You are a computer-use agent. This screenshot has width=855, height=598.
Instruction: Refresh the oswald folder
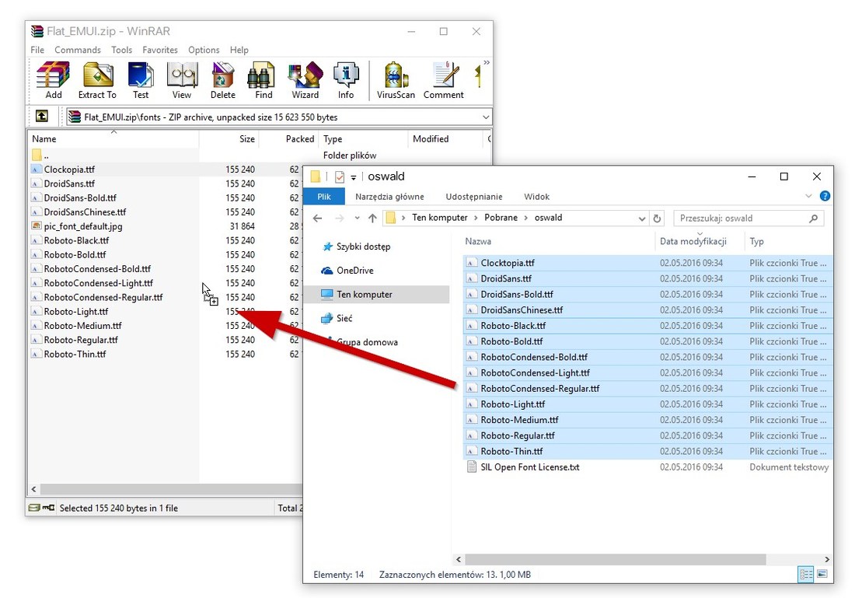tap(657, 219)
